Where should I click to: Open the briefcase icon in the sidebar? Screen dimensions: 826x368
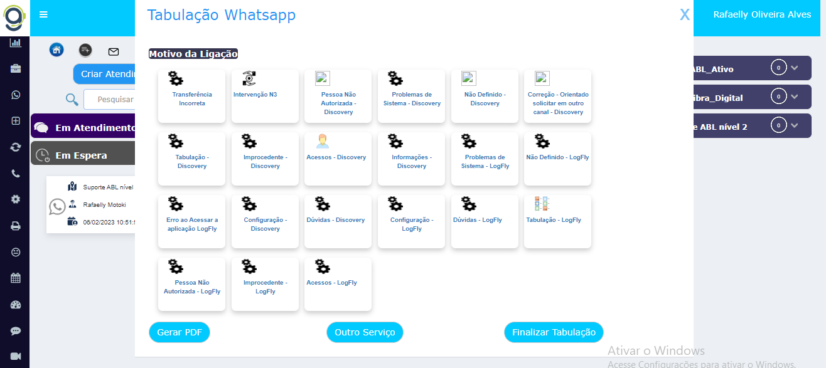[x=15, y=68]
